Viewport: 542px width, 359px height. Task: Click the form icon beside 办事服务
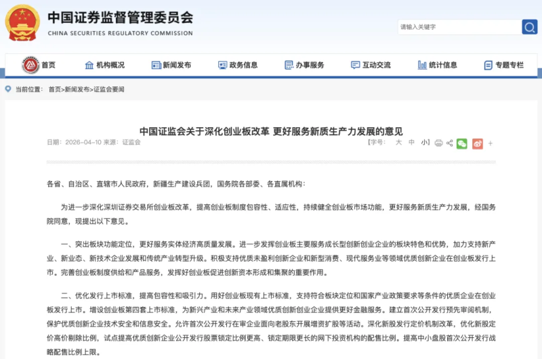(289, 65)
